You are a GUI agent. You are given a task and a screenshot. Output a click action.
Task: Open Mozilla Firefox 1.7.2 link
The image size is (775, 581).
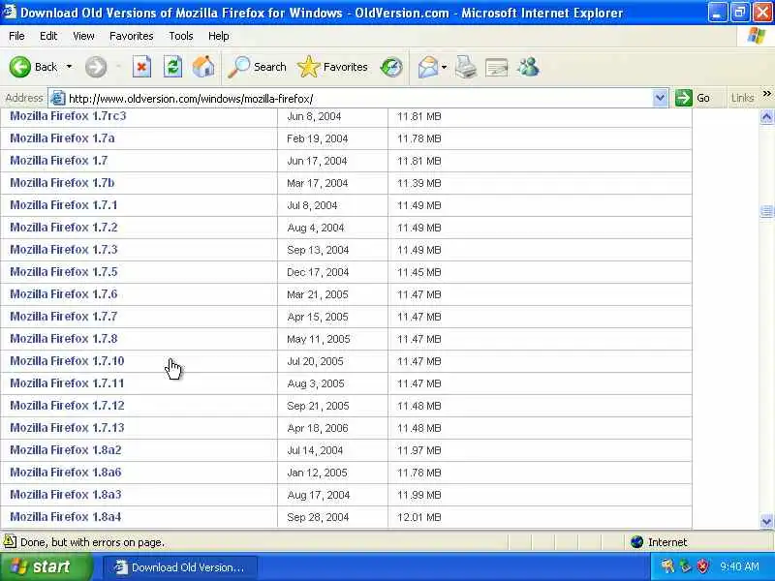[64, 228]
